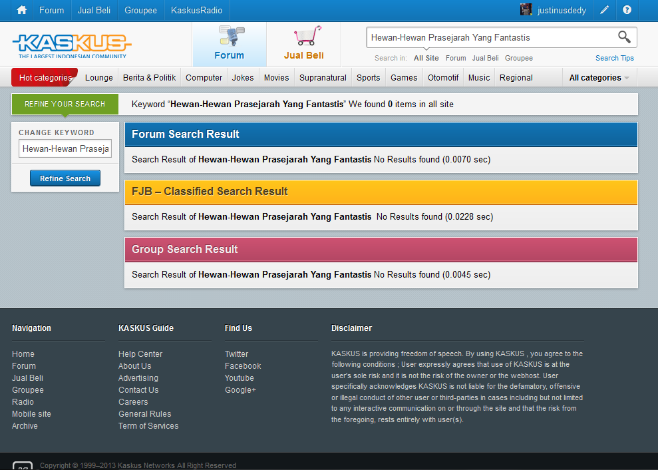This screenshot has width=658, height=470.
Task: Click Group Search Result header
Action: pos(381,250)
